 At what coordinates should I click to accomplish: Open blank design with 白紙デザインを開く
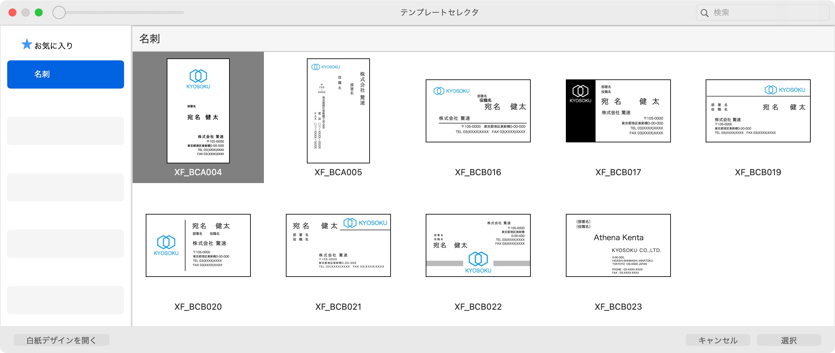click(x=62, y=340)
